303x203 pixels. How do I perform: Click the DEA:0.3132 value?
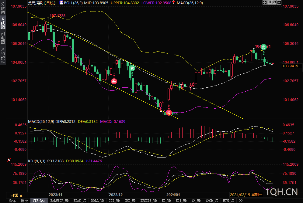tap(88, 122)
